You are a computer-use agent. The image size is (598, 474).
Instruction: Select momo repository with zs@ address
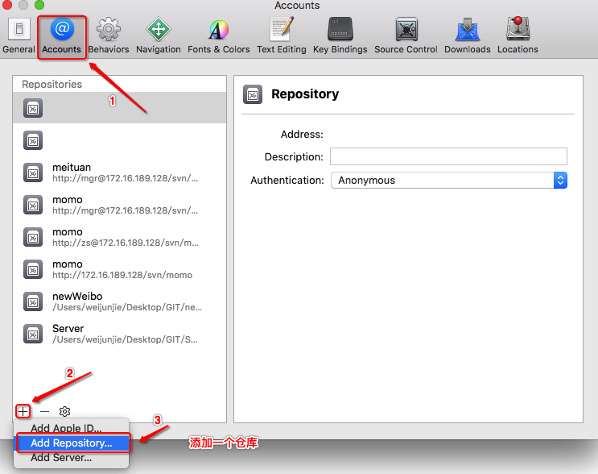[x=119, y=237]
